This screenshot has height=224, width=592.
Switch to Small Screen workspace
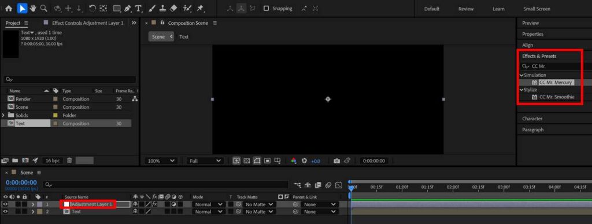pos(536,9)
